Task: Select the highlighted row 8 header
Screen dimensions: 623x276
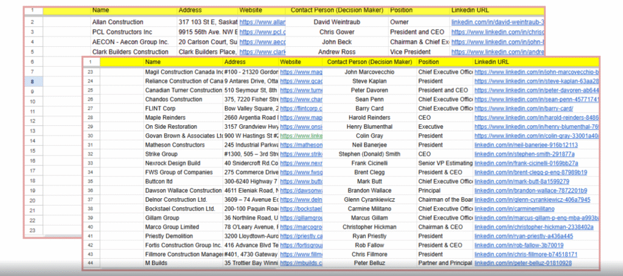Action: point(32,81)
